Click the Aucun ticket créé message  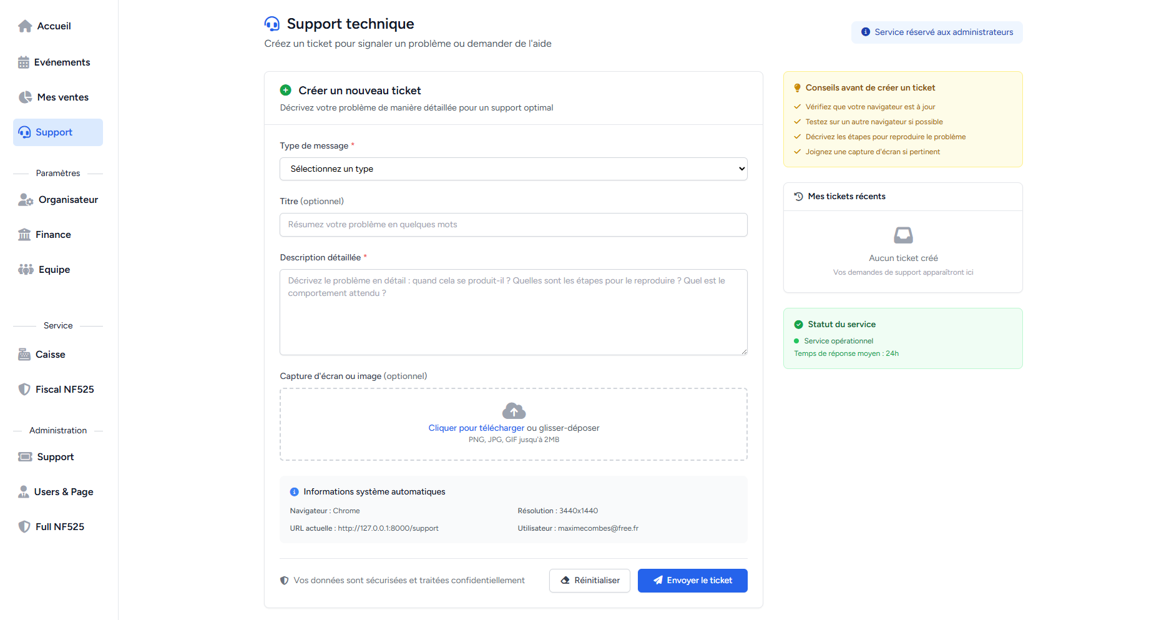(903, 258)
